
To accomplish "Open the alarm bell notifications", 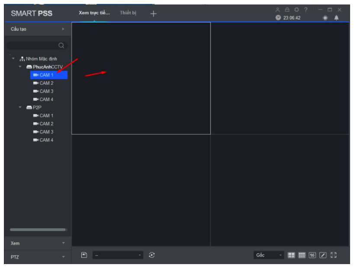I will coord(336,18).
